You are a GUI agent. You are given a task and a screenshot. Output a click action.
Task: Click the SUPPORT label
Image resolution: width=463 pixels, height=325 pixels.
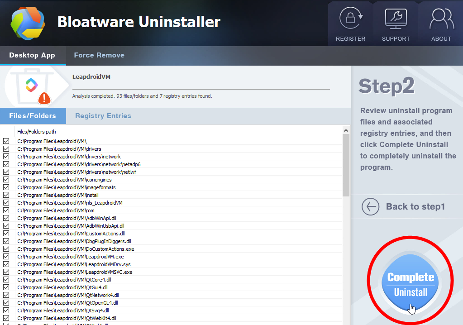[x=396, y=38]
